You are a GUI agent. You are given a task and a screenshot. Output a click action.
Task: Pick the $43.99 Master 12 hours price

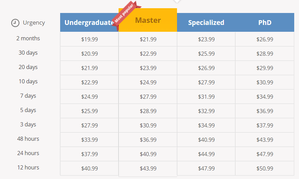[x=148, y=168]
